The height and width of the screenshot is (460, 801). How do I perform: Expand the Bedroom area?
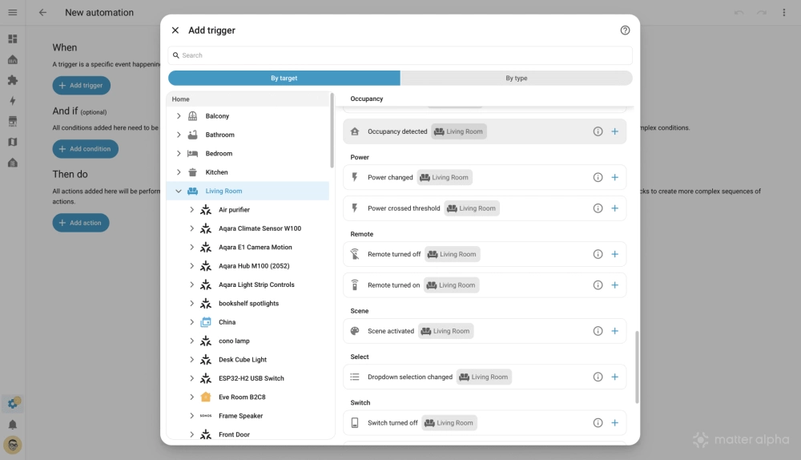click(179, 153)
